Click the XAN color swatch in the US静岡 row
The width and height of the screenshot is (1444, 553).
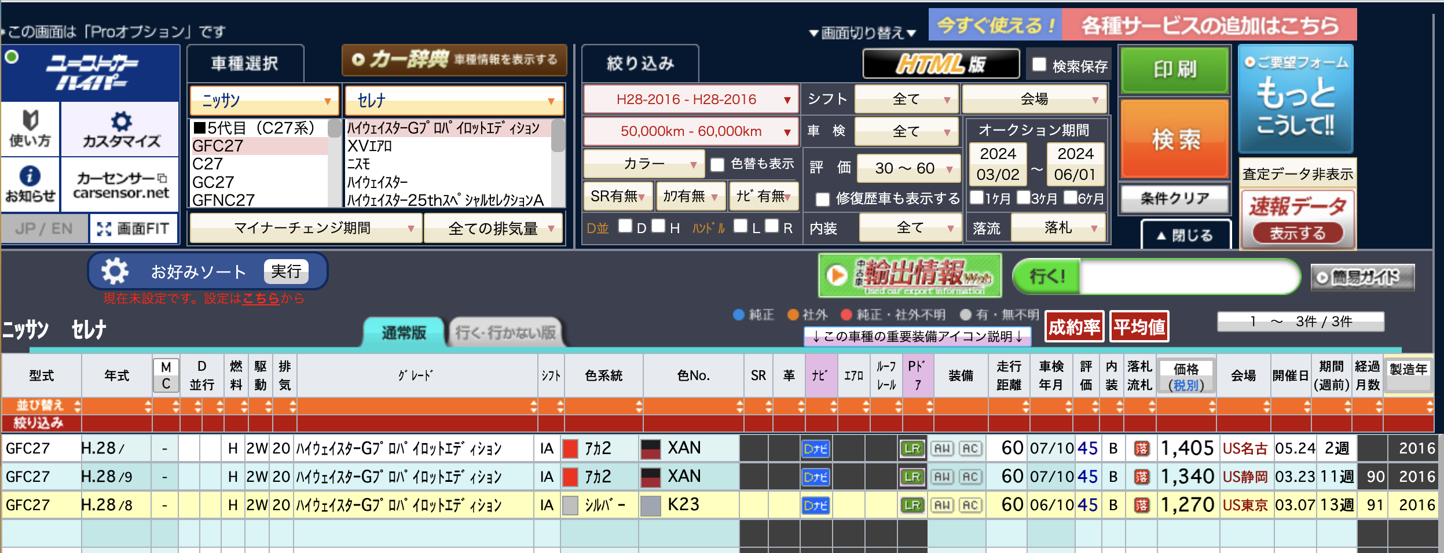(x=651, y=477)
